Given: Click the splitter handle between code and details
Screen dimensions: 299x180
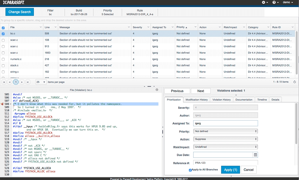Looking at the screenshot, I should pyautogui.click(x=162, y=132).
